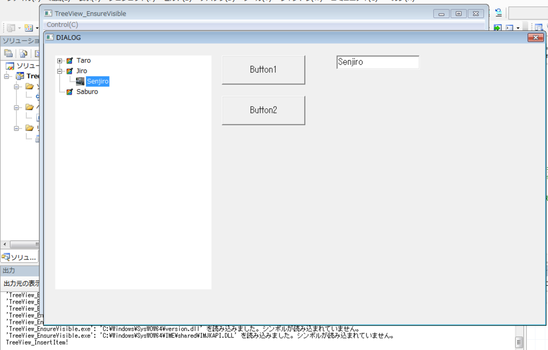Image resolution: width=548 pixels, height=350 pixels.
Task: Click the Add New Item toolbar icon
Action: [x=28, y=28]
